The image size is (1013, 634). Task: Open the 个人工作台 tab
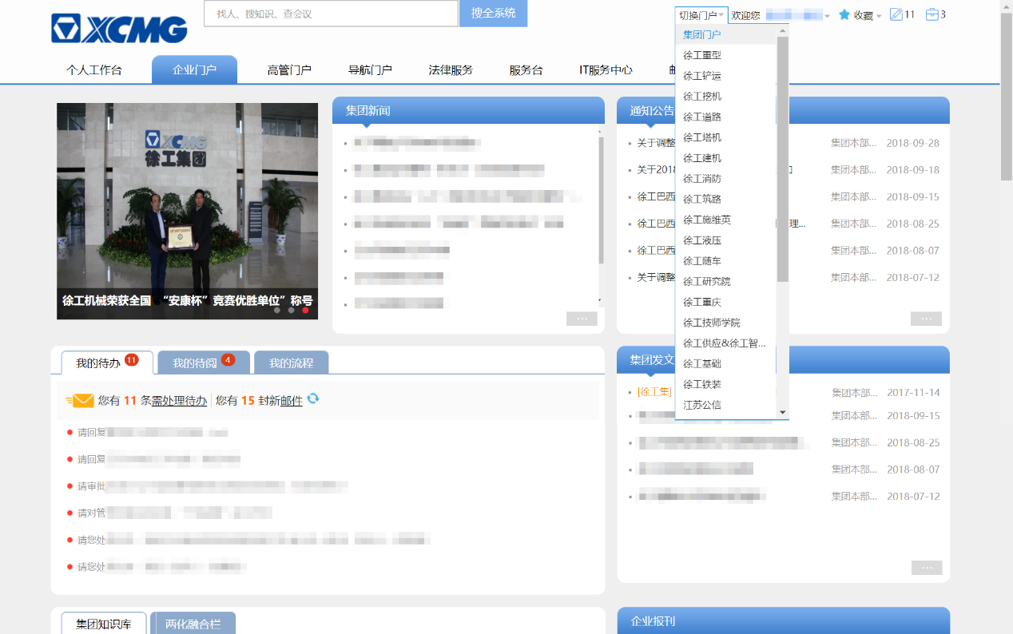click(x=94, y=70)
